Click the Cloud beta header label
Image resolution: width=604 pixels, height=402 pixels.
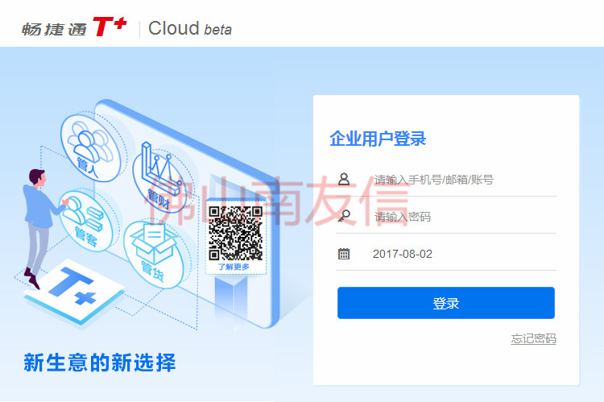pos(190,28)
